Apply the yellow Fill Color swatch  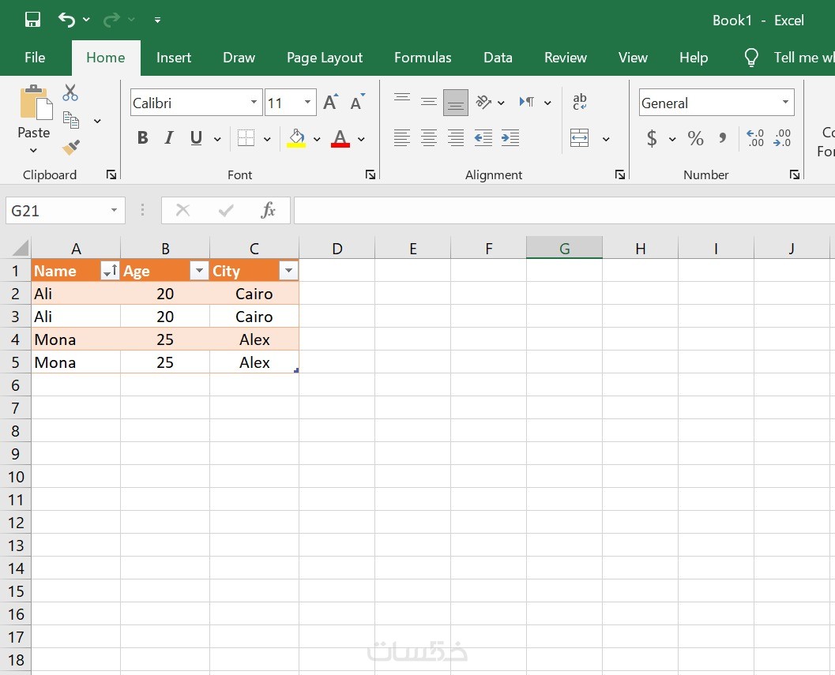point(296,138)
